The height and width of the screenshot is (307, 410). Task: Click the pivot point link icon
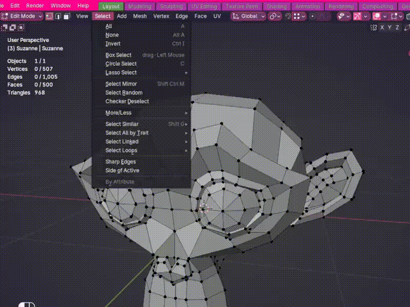(x=273, y=16)
